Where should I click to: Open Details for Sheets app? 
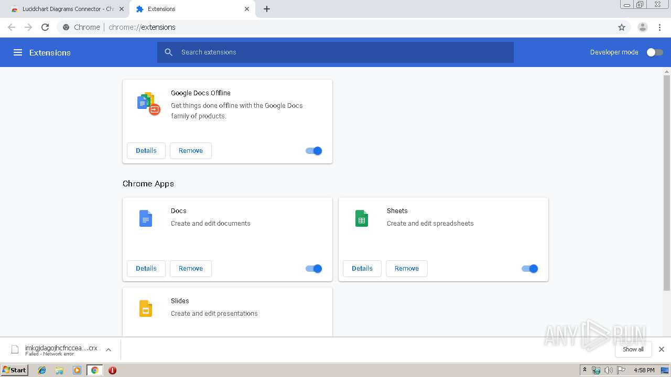point(362,269)
